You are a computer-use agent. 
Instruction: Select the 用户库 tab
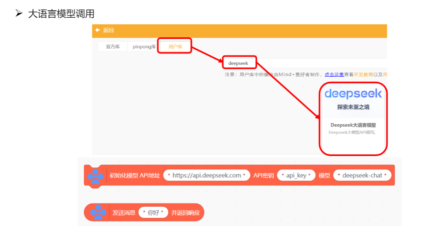coord(175,47)
